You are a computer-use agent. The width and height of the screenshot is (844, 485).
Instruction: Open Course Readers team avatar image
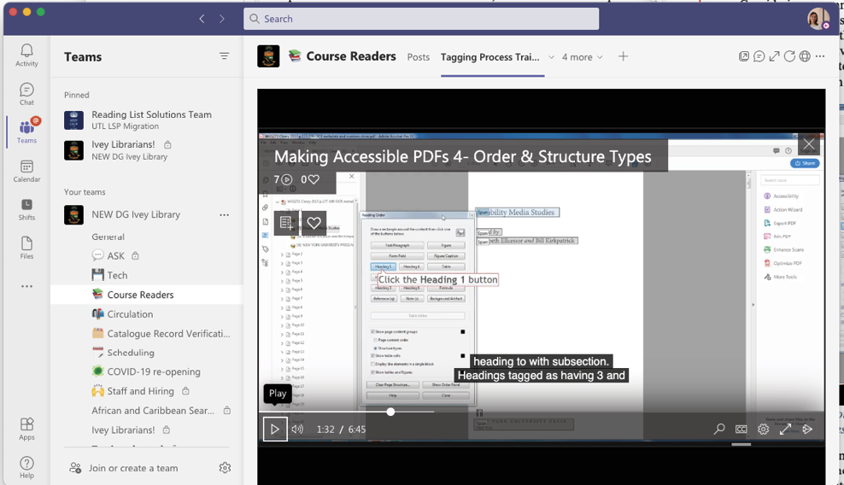coord(268,56)
